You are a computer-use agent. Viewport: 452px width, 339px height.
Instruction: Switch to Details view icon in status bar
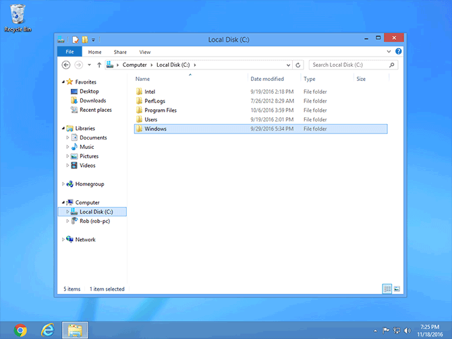(x=387, y=289)
